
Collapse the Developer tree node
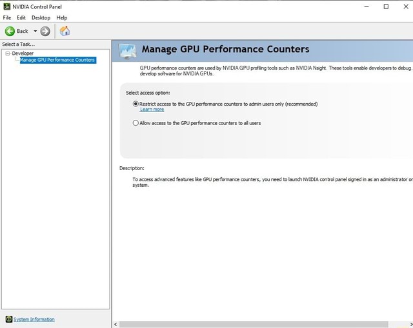[7, 53]
